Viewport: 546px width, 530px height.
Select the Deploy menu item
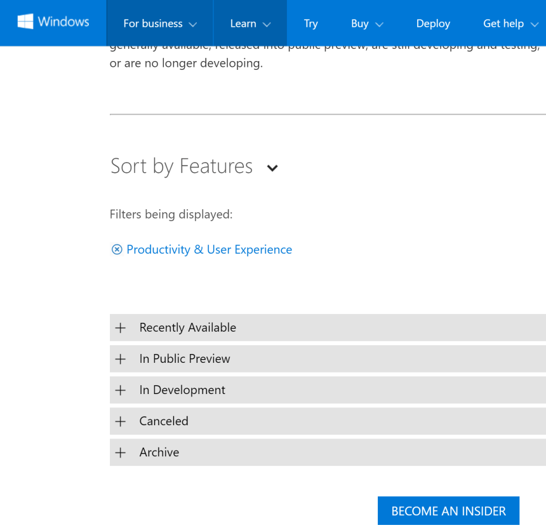(433, 23)
